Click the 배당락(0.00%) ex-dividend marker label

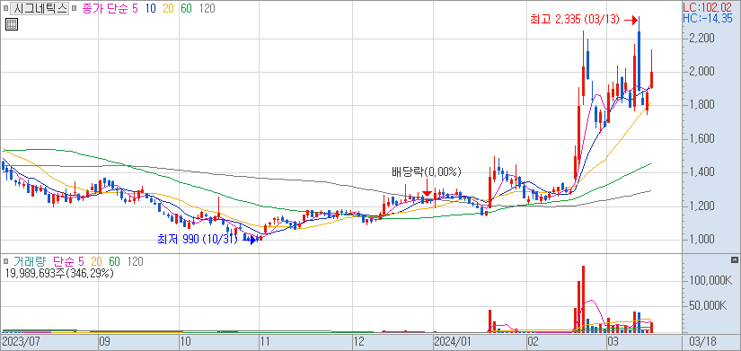[x=427, y=171]
